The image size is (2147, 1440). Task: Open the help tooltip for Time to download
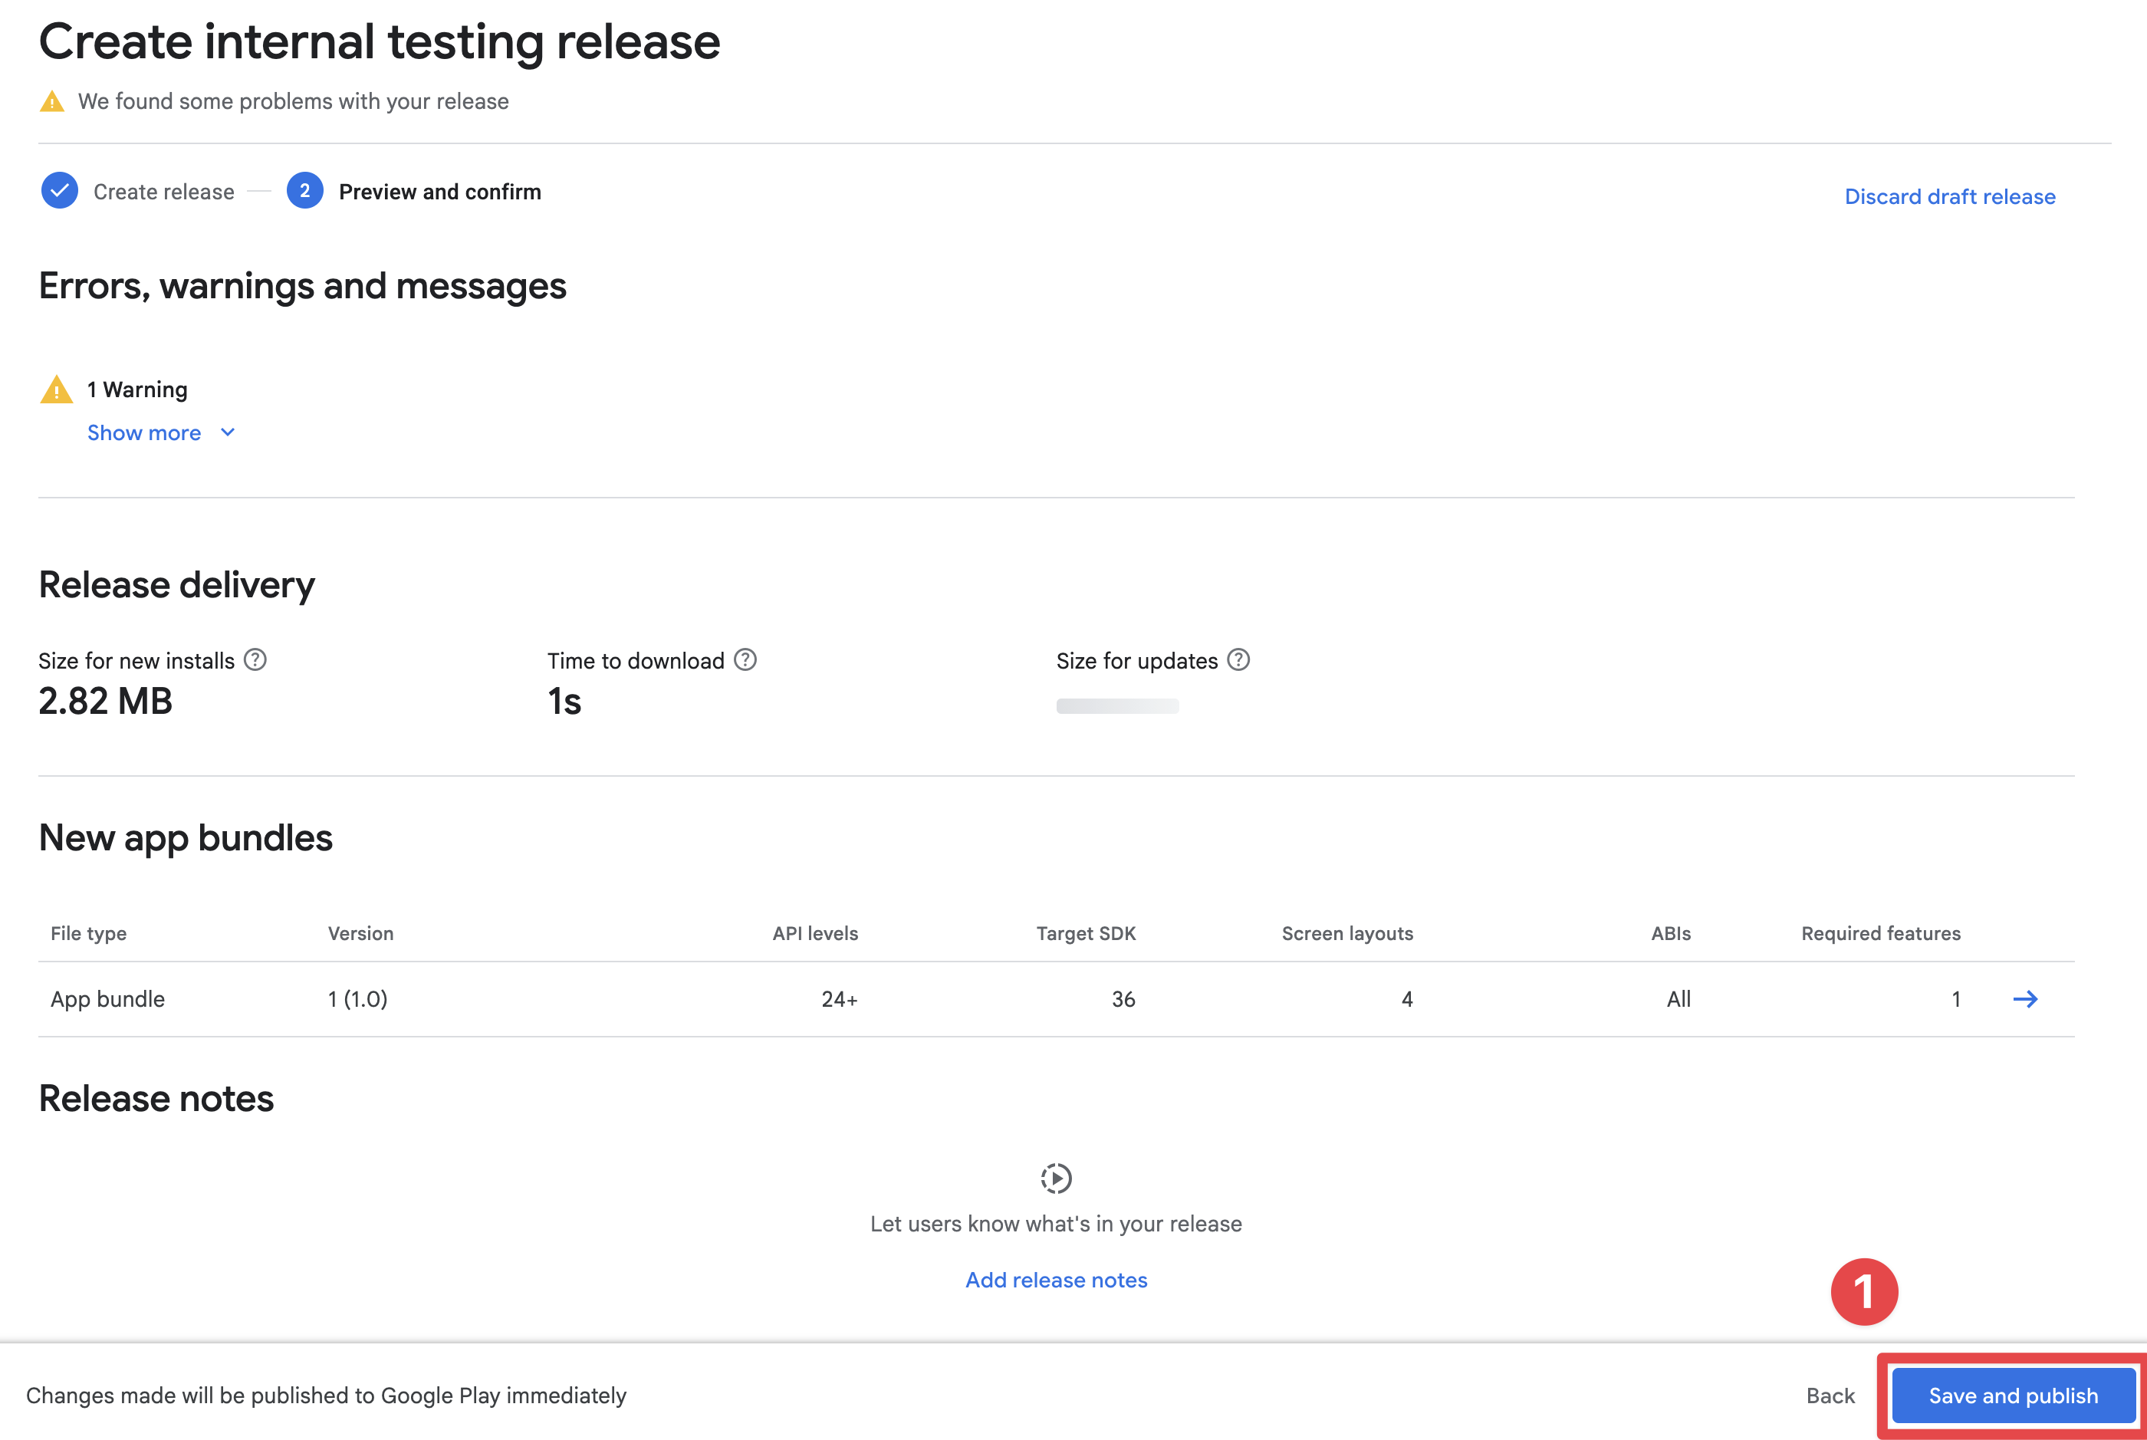(745, 659)
